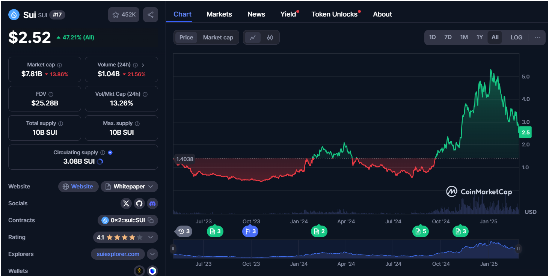Show Total supply info icon
549x277 pixels.
[x=60, y=123]
